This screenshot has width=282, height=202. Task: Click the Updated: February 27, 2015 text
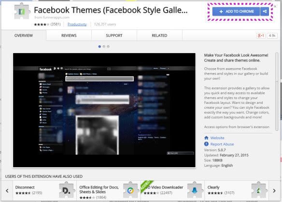(226, 155)
